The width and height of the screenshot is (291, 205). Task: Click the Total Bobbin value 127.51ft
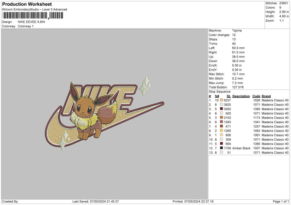[x=238, y=87]
